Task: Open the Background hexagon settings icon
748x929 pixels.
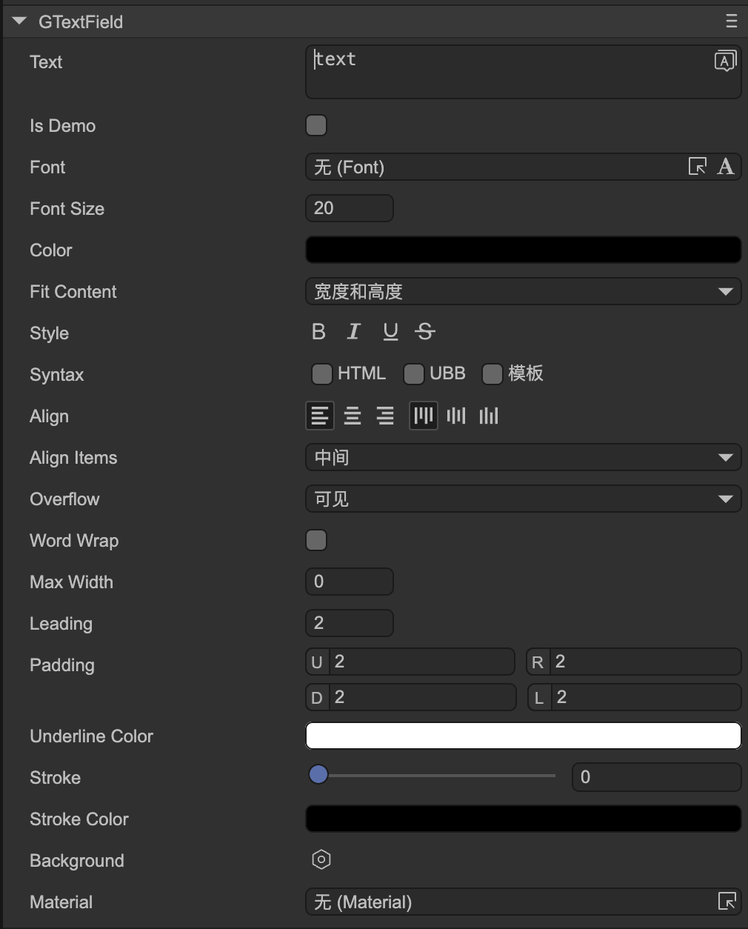Action: tap(321, 859)
